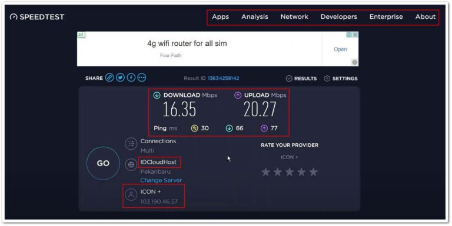Click the Change Server link

pyautogui.click(x=161, y=180)
